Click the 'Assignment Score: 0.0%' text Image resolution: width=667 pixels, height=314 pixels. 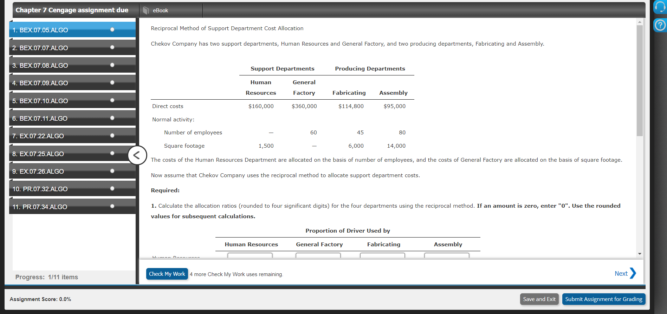[40, 299]
